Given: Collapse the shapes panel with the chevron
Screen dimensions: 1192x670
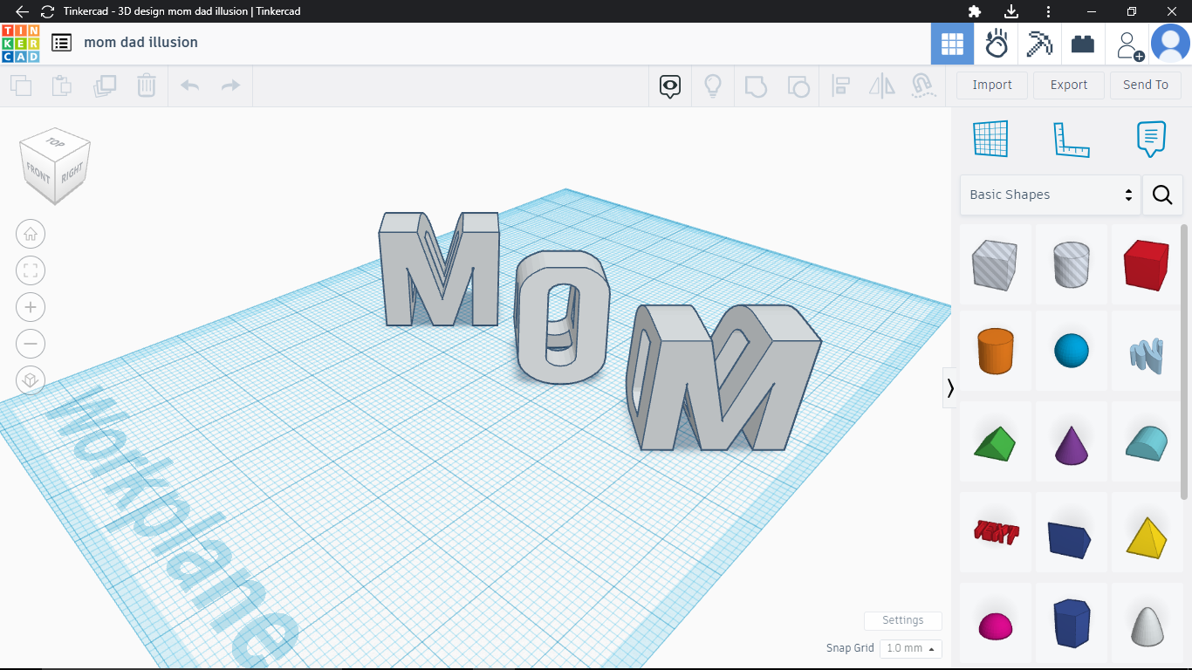Looking at the screenshot, I should 950,387.
